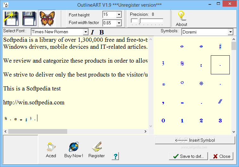Click the butterfly toolbar icon
Viewport: 239px width, 167px height.
(x=47, y=19)
